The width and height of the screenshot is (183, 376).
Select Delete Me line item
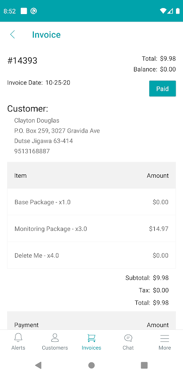tap(91, 255)
